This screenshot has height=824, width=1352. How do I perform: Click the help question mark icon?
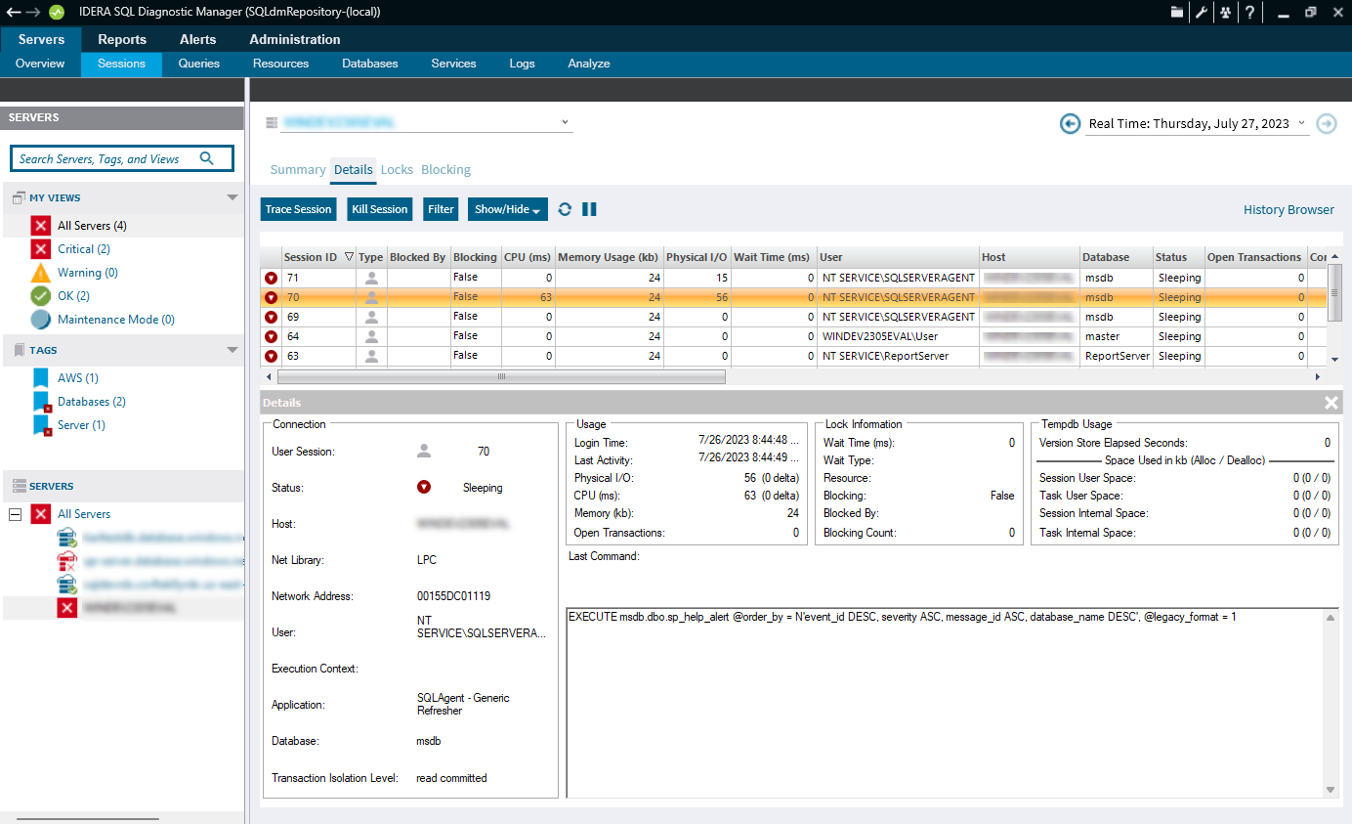point(1249,13)
